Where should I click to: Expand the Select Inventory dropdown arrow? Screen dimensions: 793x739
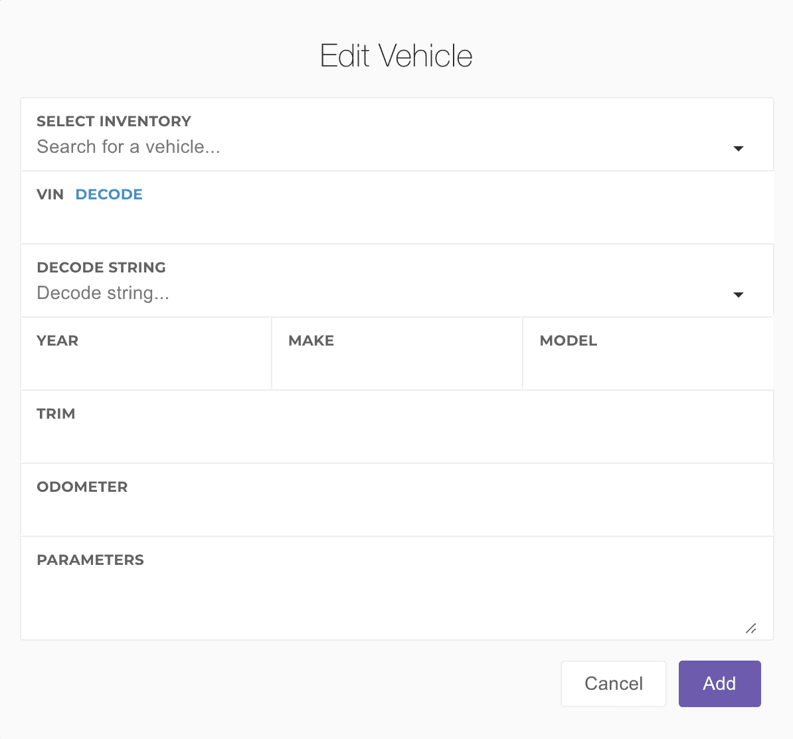pos(738,148)
